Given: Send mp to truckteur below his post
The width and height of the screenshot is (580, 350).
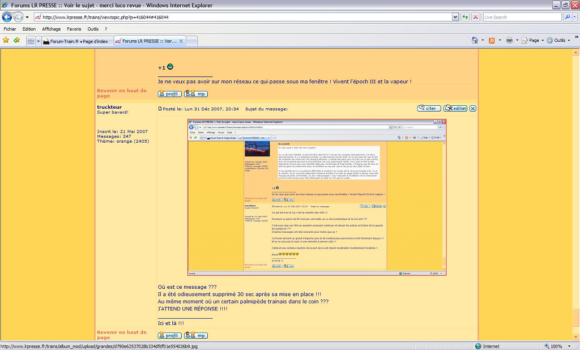Looking at the screenshot, I should [195, 336].
